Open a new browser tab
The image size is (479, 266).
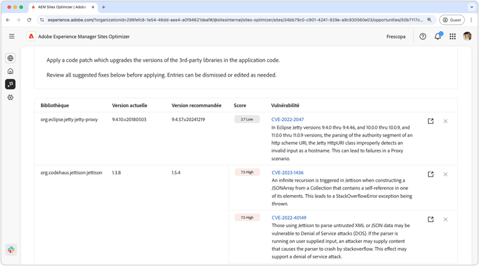coord(103,7)
